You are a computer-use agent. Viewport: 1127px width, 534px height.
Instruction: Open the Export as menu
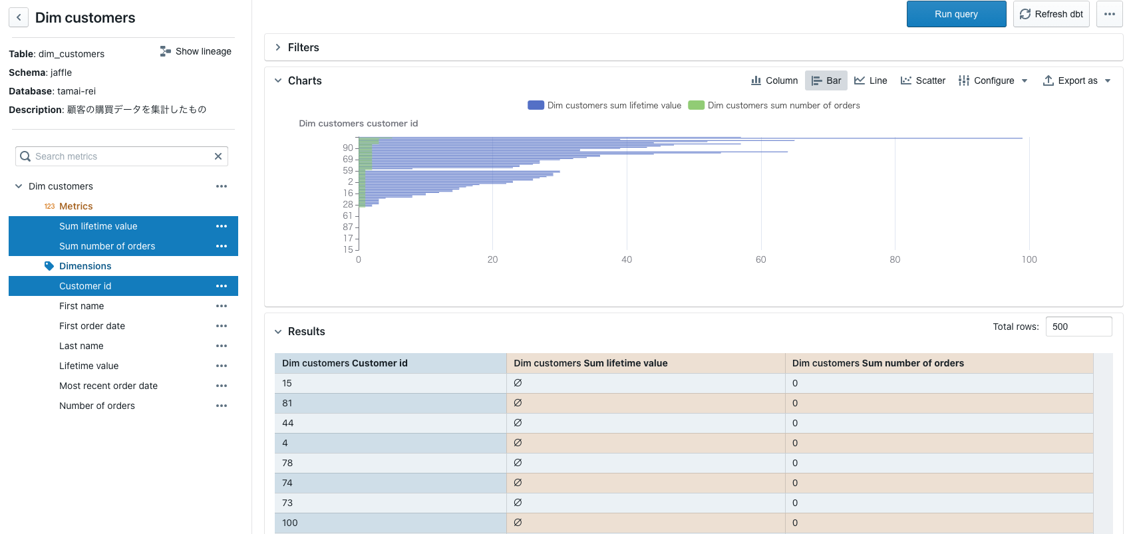click(1076, 80)
